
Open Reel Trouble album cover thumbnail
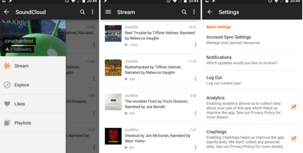point(113,33)
